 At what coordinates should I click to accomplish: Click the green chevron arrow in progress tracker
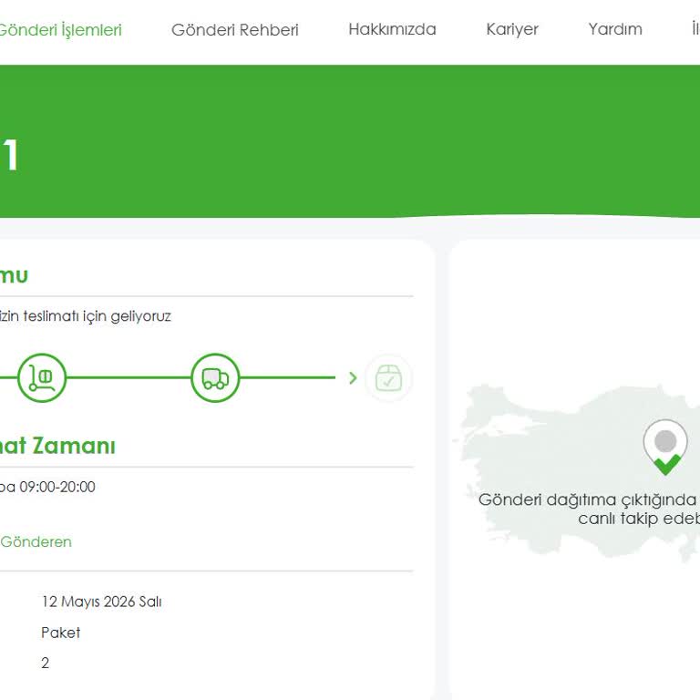tap(353, 378)
